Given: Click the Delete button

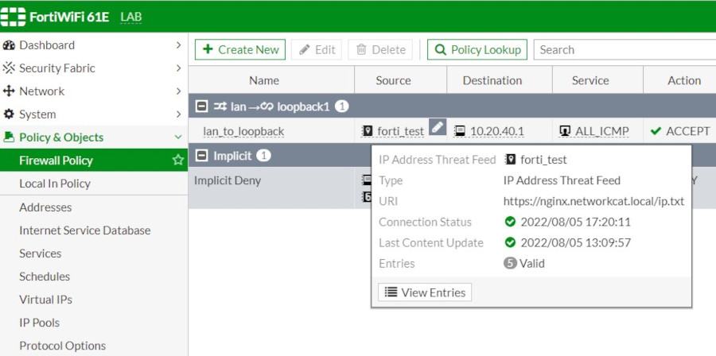Looking at the screenshot, I should [380, 50].
